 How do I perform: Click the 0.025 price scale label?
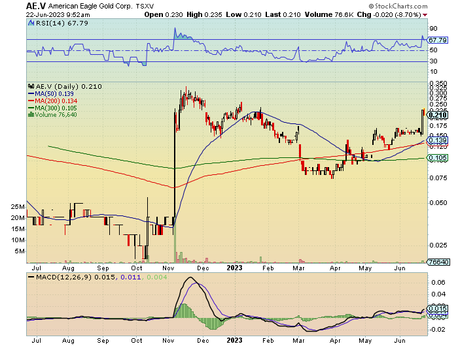[x=438, y=245]
